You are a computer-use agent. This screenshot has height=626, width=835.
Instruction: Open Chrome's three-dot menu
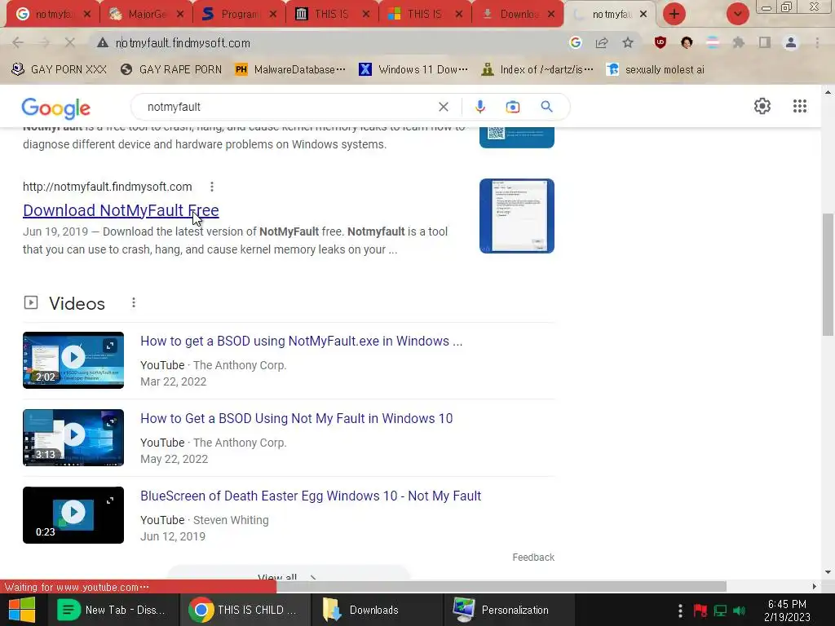817,42
